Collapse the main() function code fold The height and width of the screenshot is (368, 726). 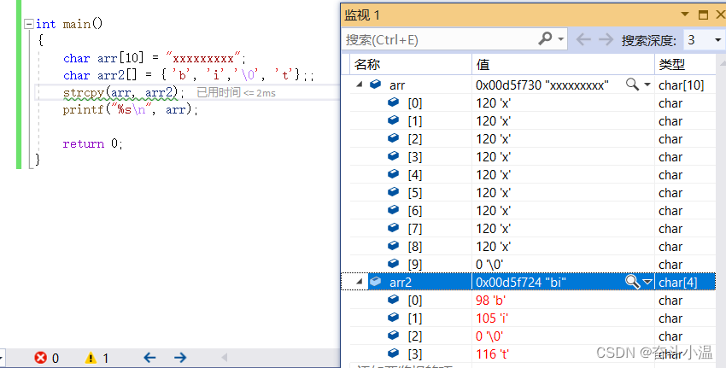pyautogui.click(x=29, y=24)
